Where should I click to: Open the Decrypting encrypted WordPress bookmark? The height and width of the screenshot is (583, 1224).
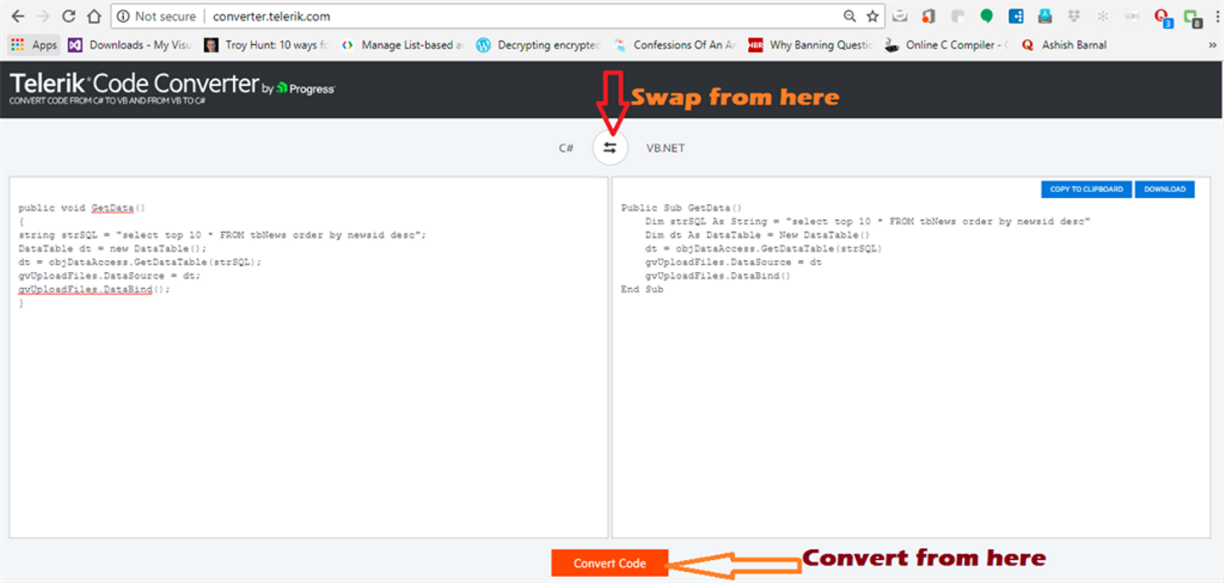click(539, 45)
